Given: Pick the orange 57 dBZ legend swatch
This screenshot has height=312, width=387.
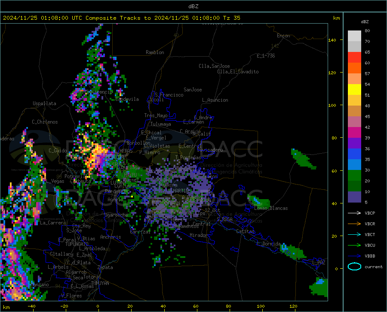Looking at the screenshot, I should (x=354, y=68).
